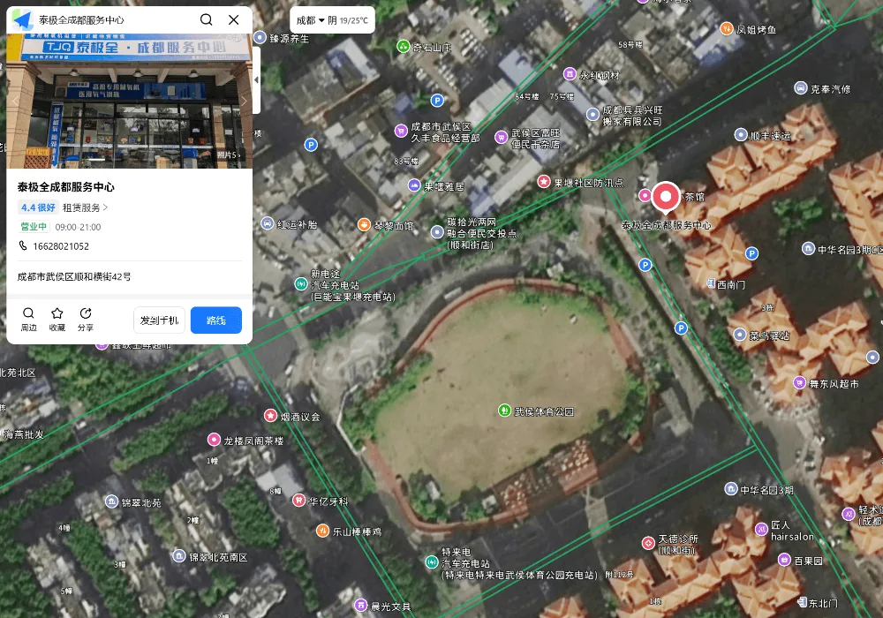Select the 果堰雅居 residence marker
Viewport: 883px width, 618px height.
(414, 185)
